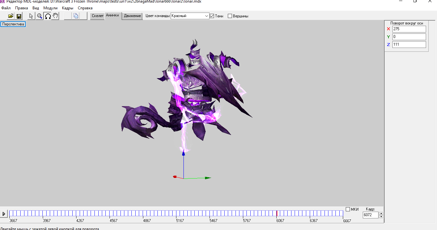Open the Правка menu
Viewport: 437px width, 230px height.
pyautogui.click(x=22, y=8)
